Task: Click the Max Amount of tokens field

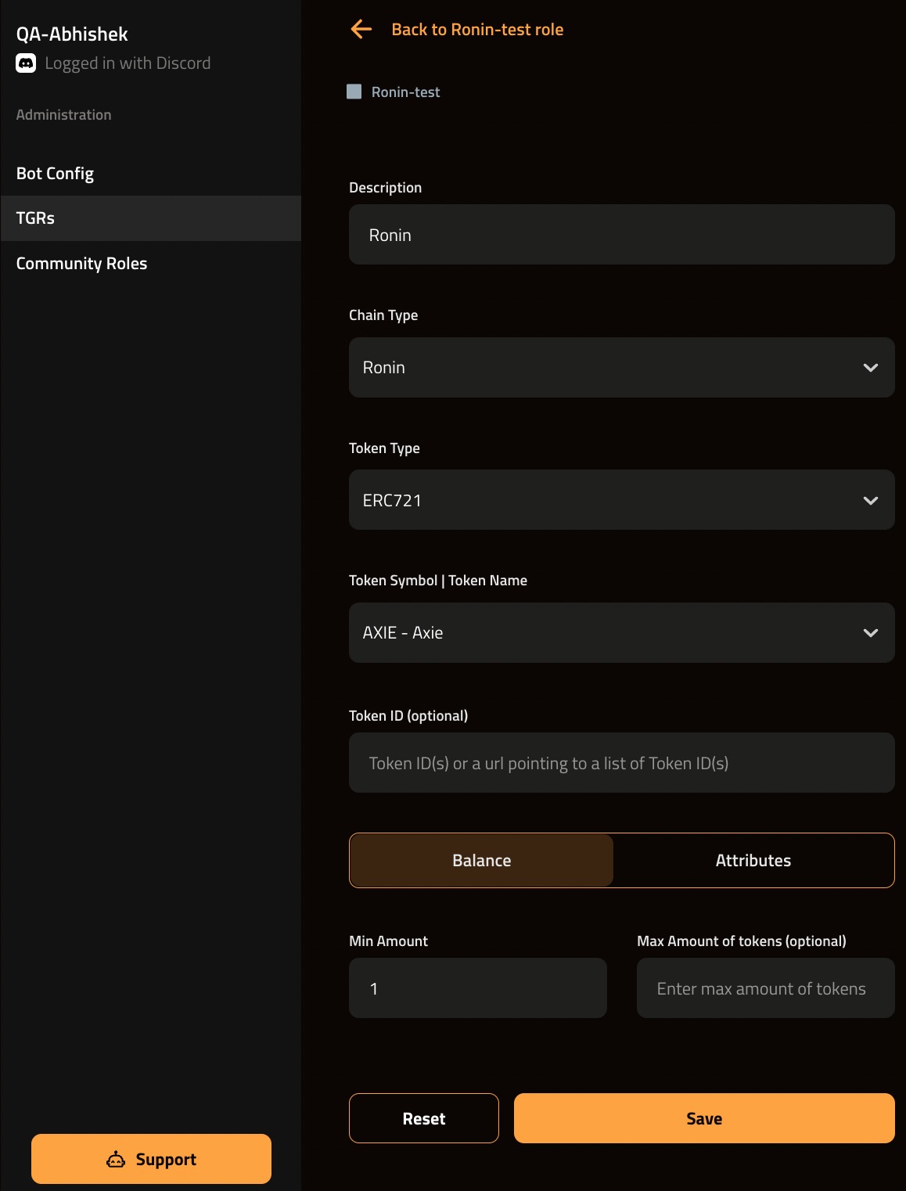Action: (x=765, y=988)
